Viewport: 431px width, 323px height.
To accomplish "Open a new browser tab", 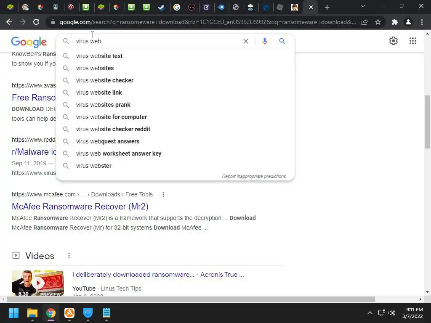I will (327, 8).
